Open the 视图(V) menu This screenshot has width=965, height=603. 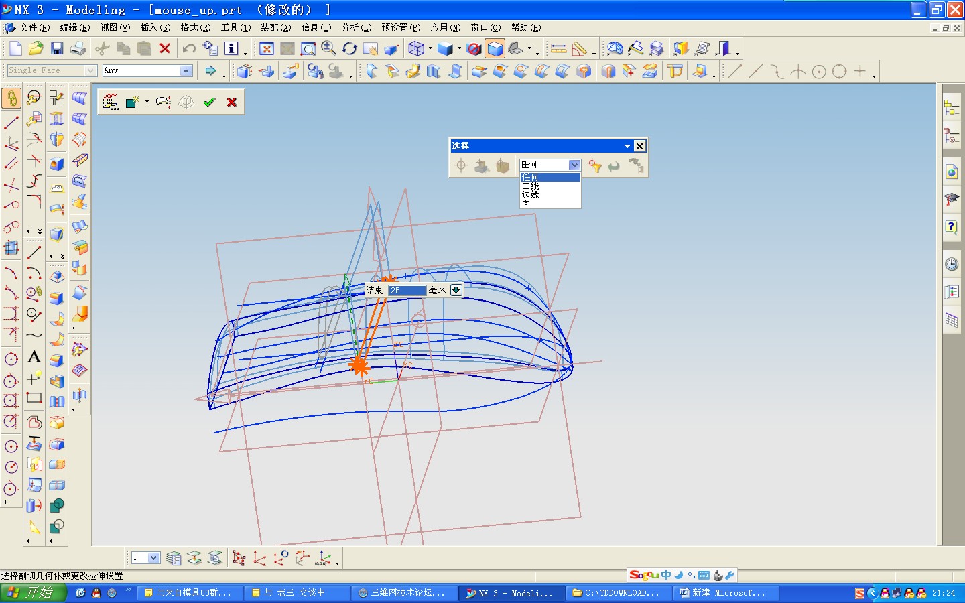click(115, 27)
